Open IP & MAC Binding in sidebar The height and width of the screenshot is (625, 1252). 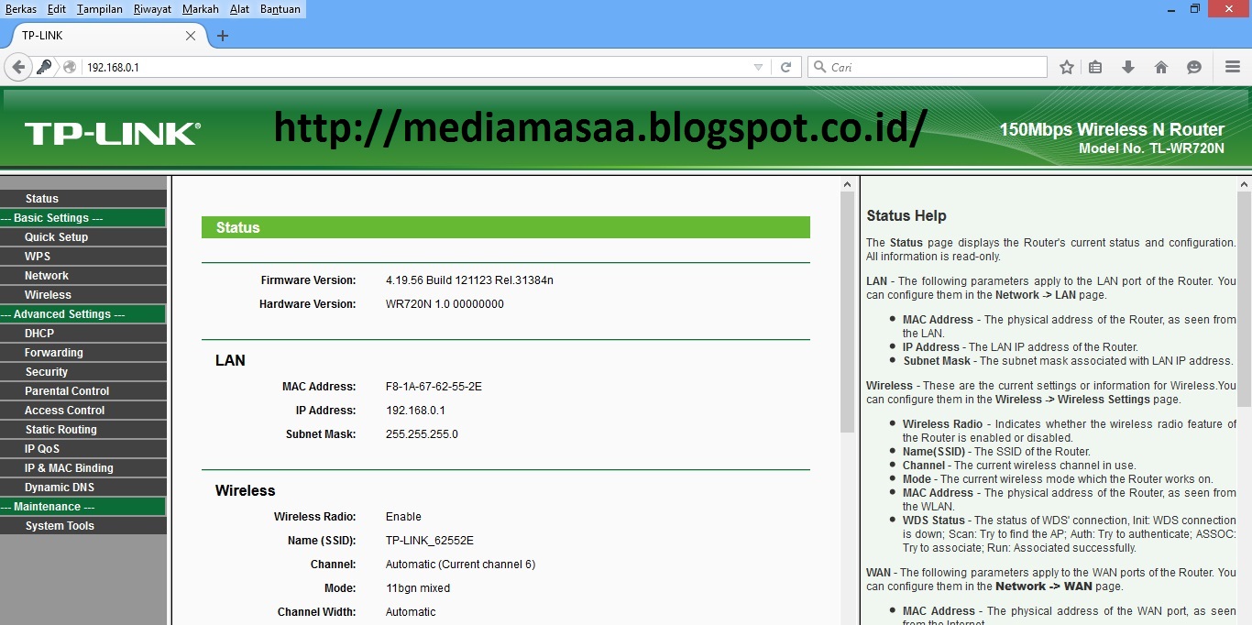click(x=83, y=468)
